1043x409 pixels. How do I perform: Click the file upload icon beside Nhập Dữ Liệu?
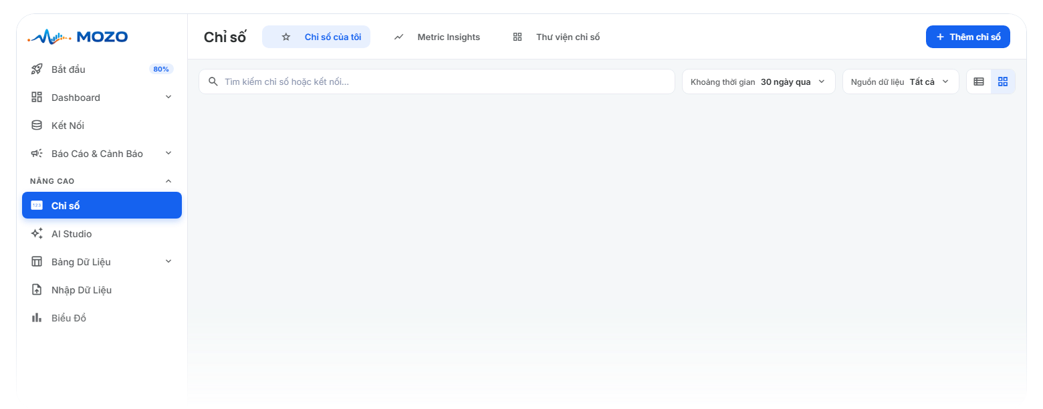pos(37,290)
